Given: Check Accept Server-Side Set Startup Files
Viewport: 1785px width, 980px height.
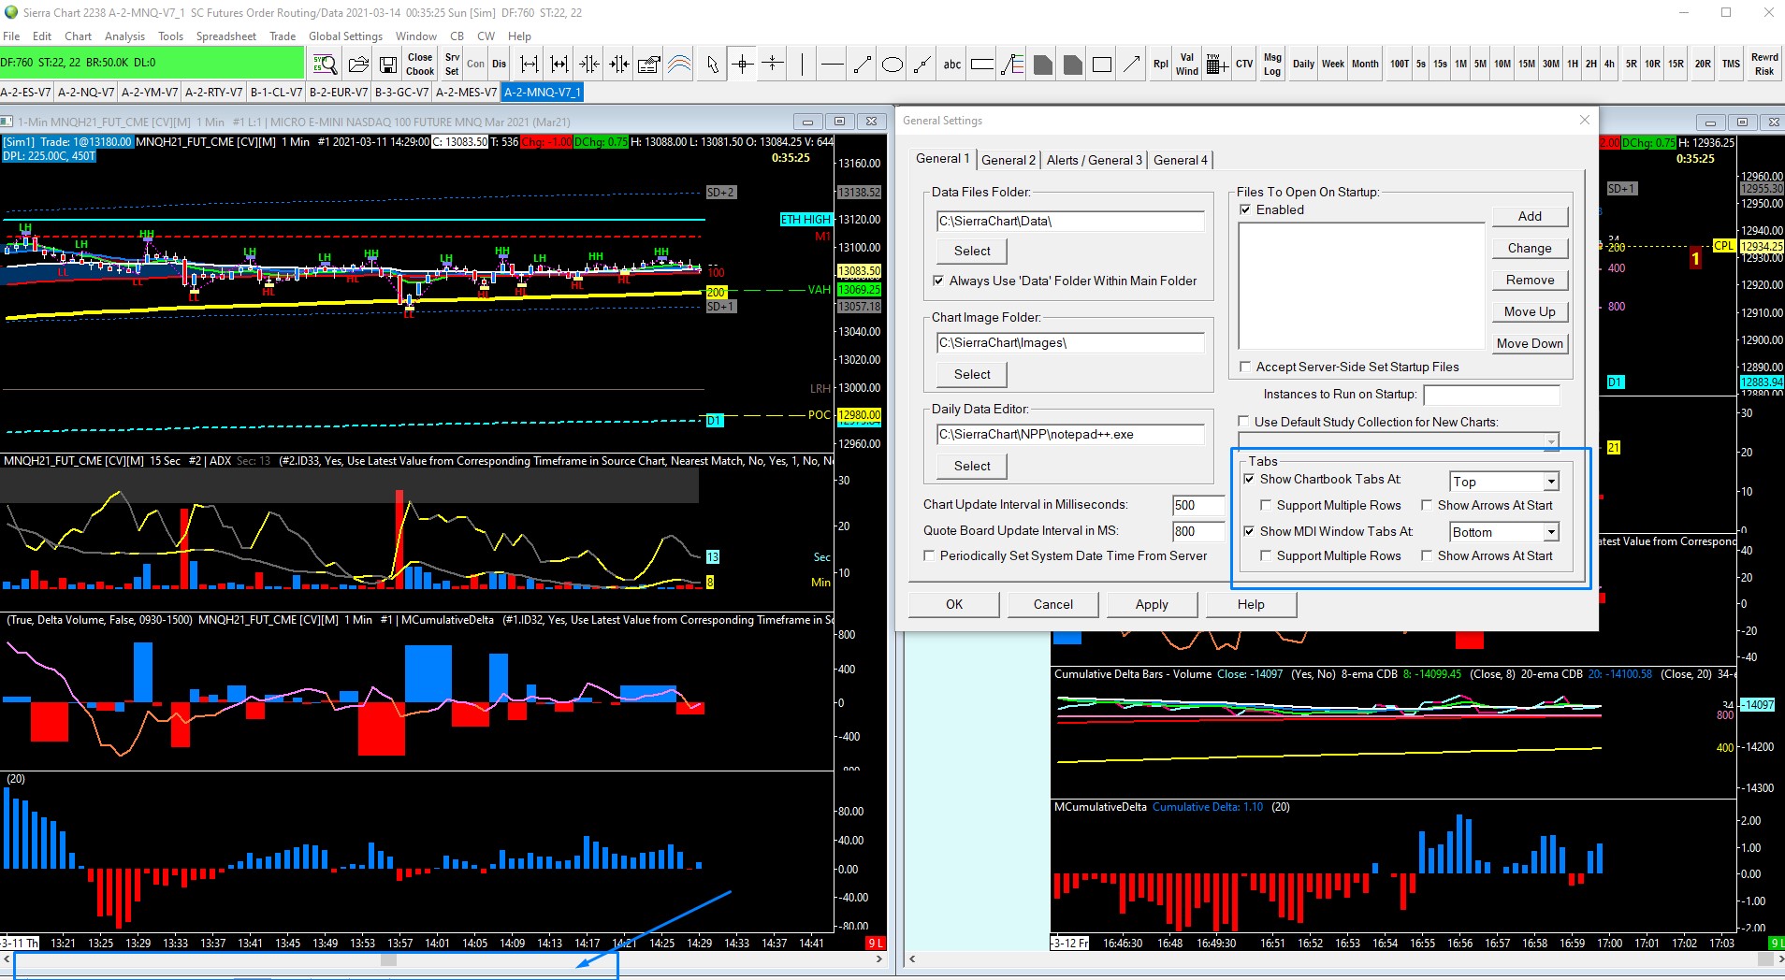Looking at the screenshot, I should point(1245,367).
